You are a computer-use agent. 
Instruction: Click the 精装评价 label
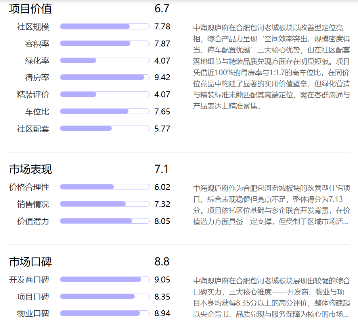click(33, 95)
